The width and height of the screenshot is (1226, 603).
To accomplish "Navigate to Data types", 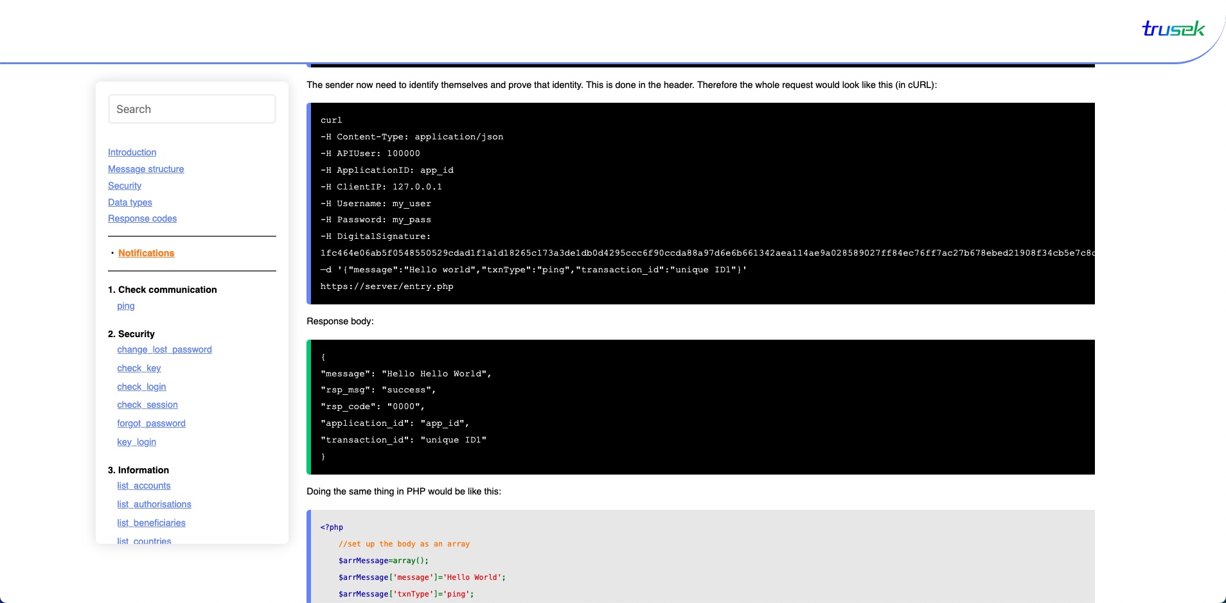I will click(130, 202).
